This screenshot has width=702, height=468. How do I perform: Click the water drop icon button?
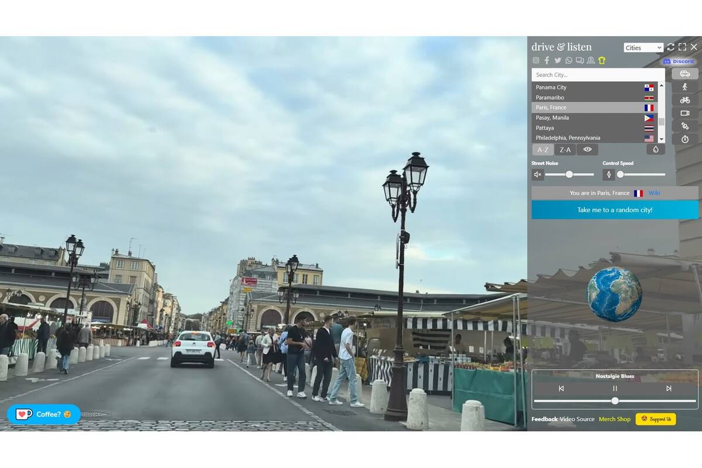click(655, 150)
